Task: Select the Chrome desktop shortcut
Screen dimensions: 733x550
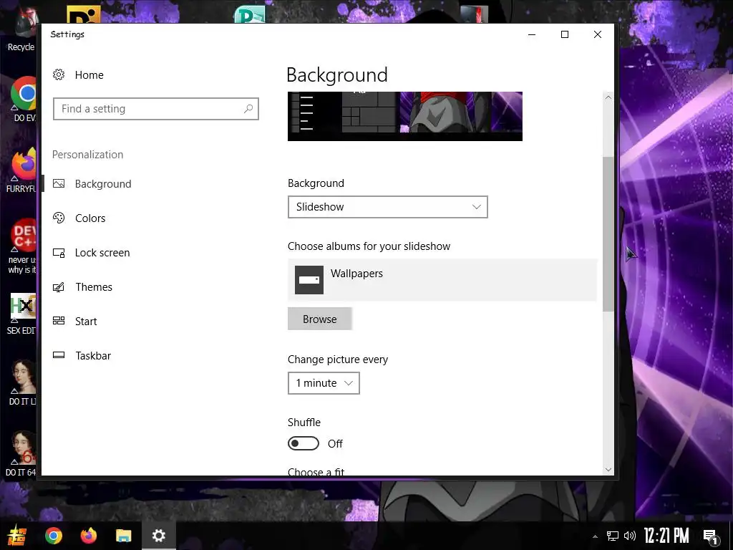Action: pyautogui.click(x=24, y=100)
